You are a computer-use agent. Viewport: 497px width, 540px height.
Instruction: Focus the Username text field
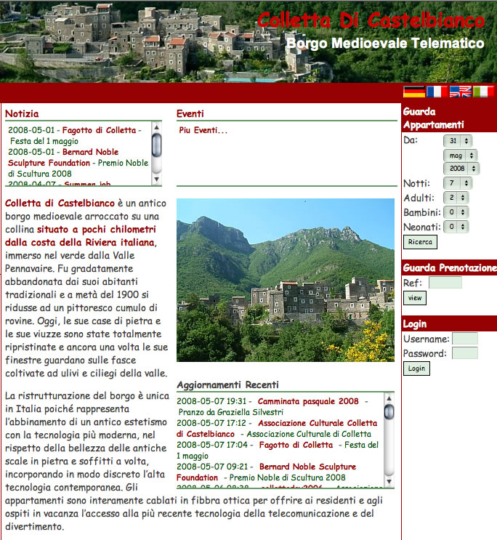[x=464, y=339]
